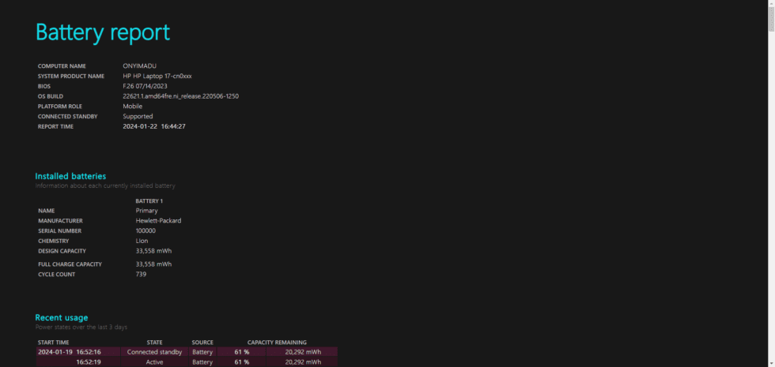Click the Recent usage heading

[62, 317]
